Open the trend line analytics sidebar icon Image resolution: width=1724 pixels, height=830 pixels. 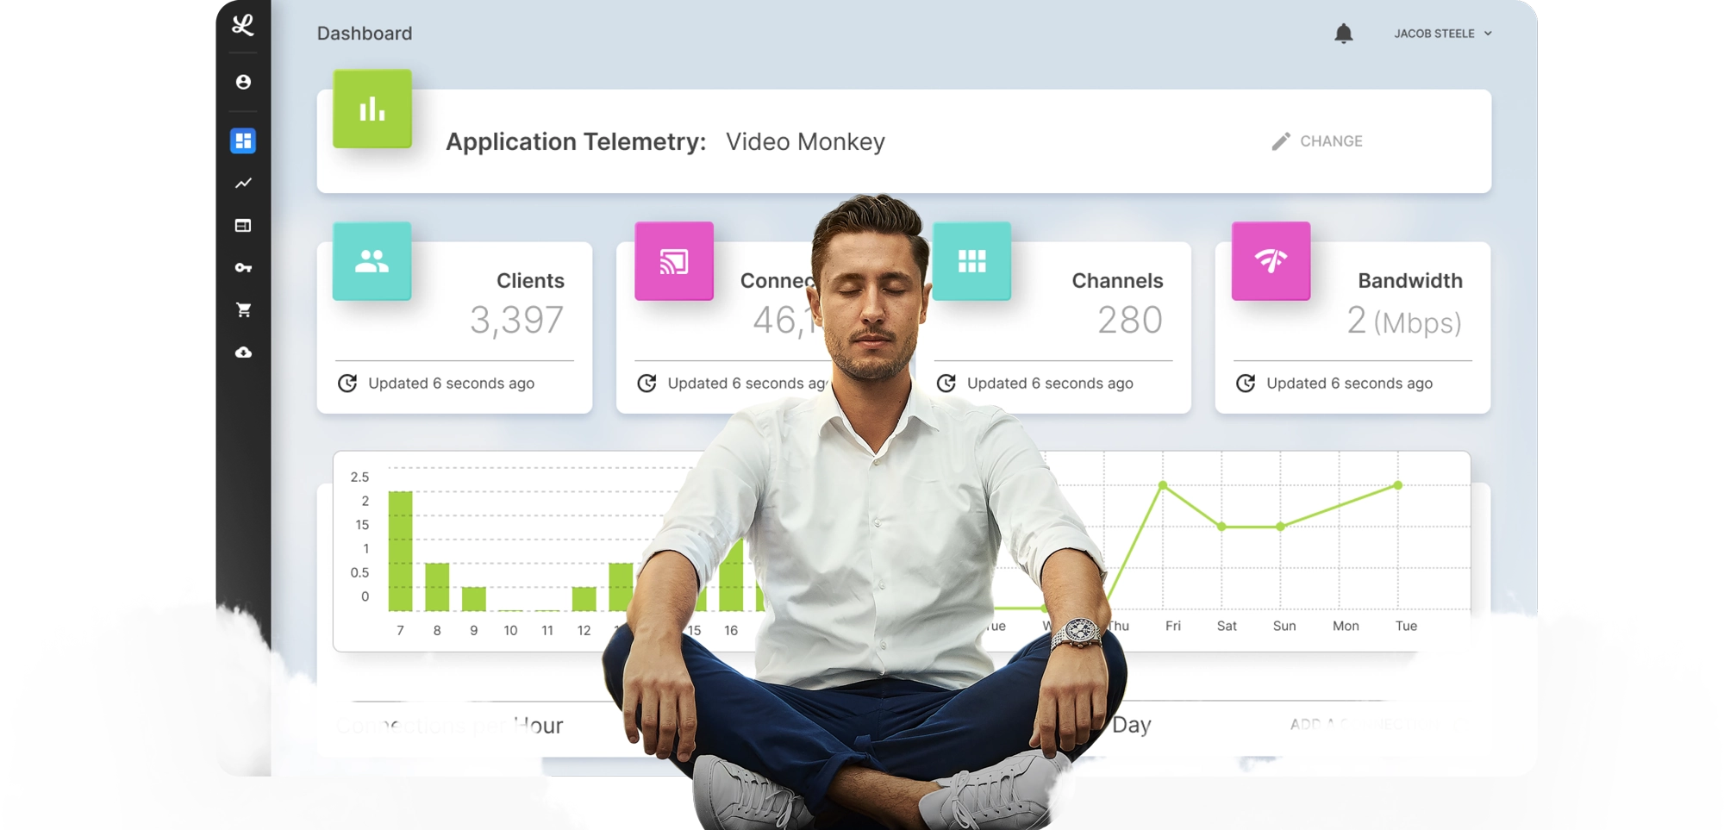243,183
